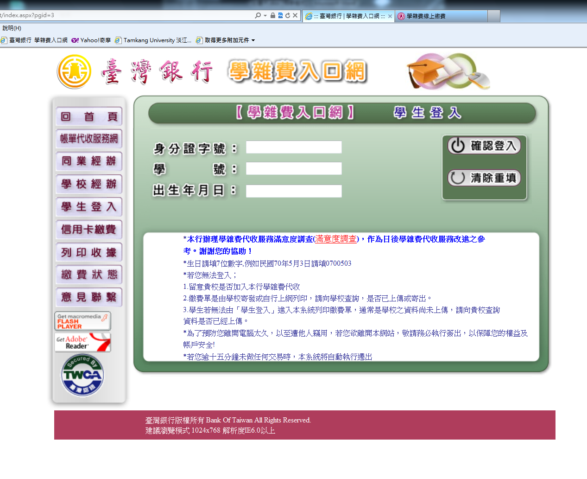587x479 pixels.
Task: Click the notice line 若您無法登入
Action: pos(210,275)
